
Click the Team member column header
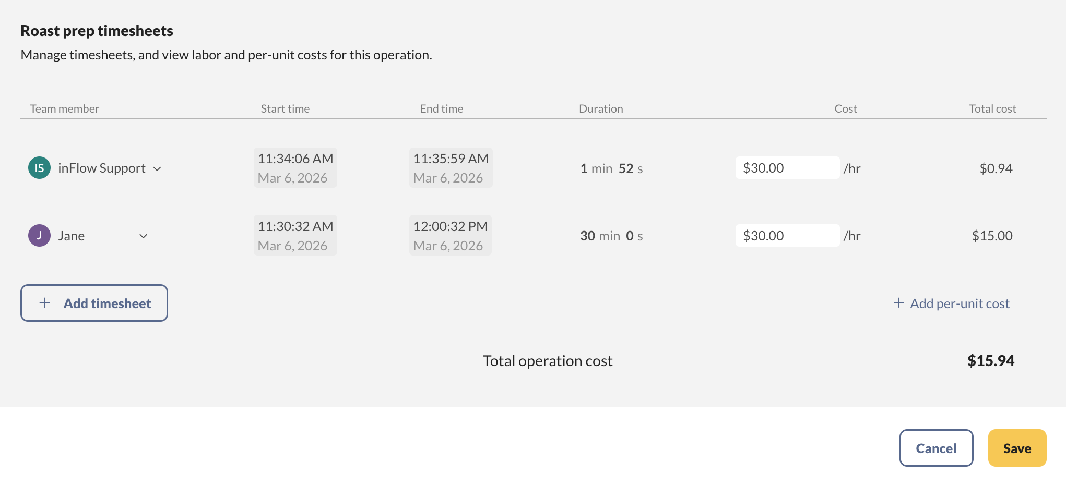(x=64, y=108)
